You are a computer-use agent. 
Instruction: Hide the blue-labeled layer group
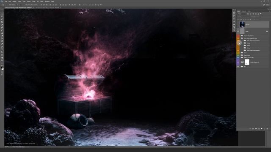click(x=238, y=57)
